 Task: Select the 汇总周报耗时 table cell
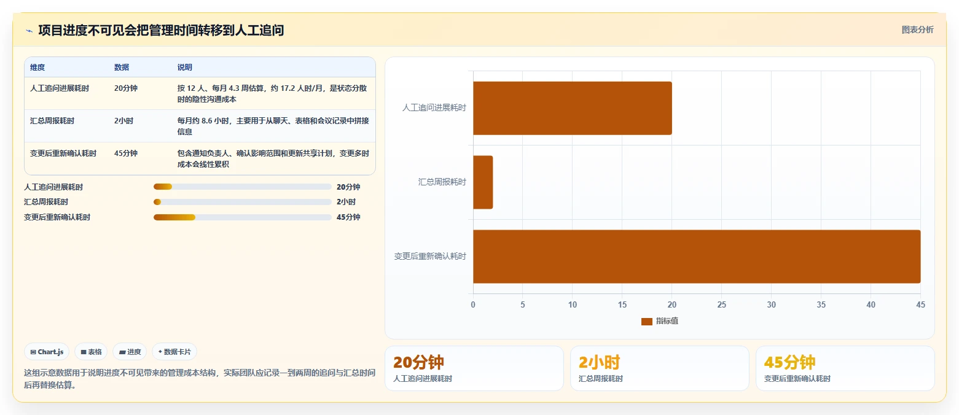point(52,121)
